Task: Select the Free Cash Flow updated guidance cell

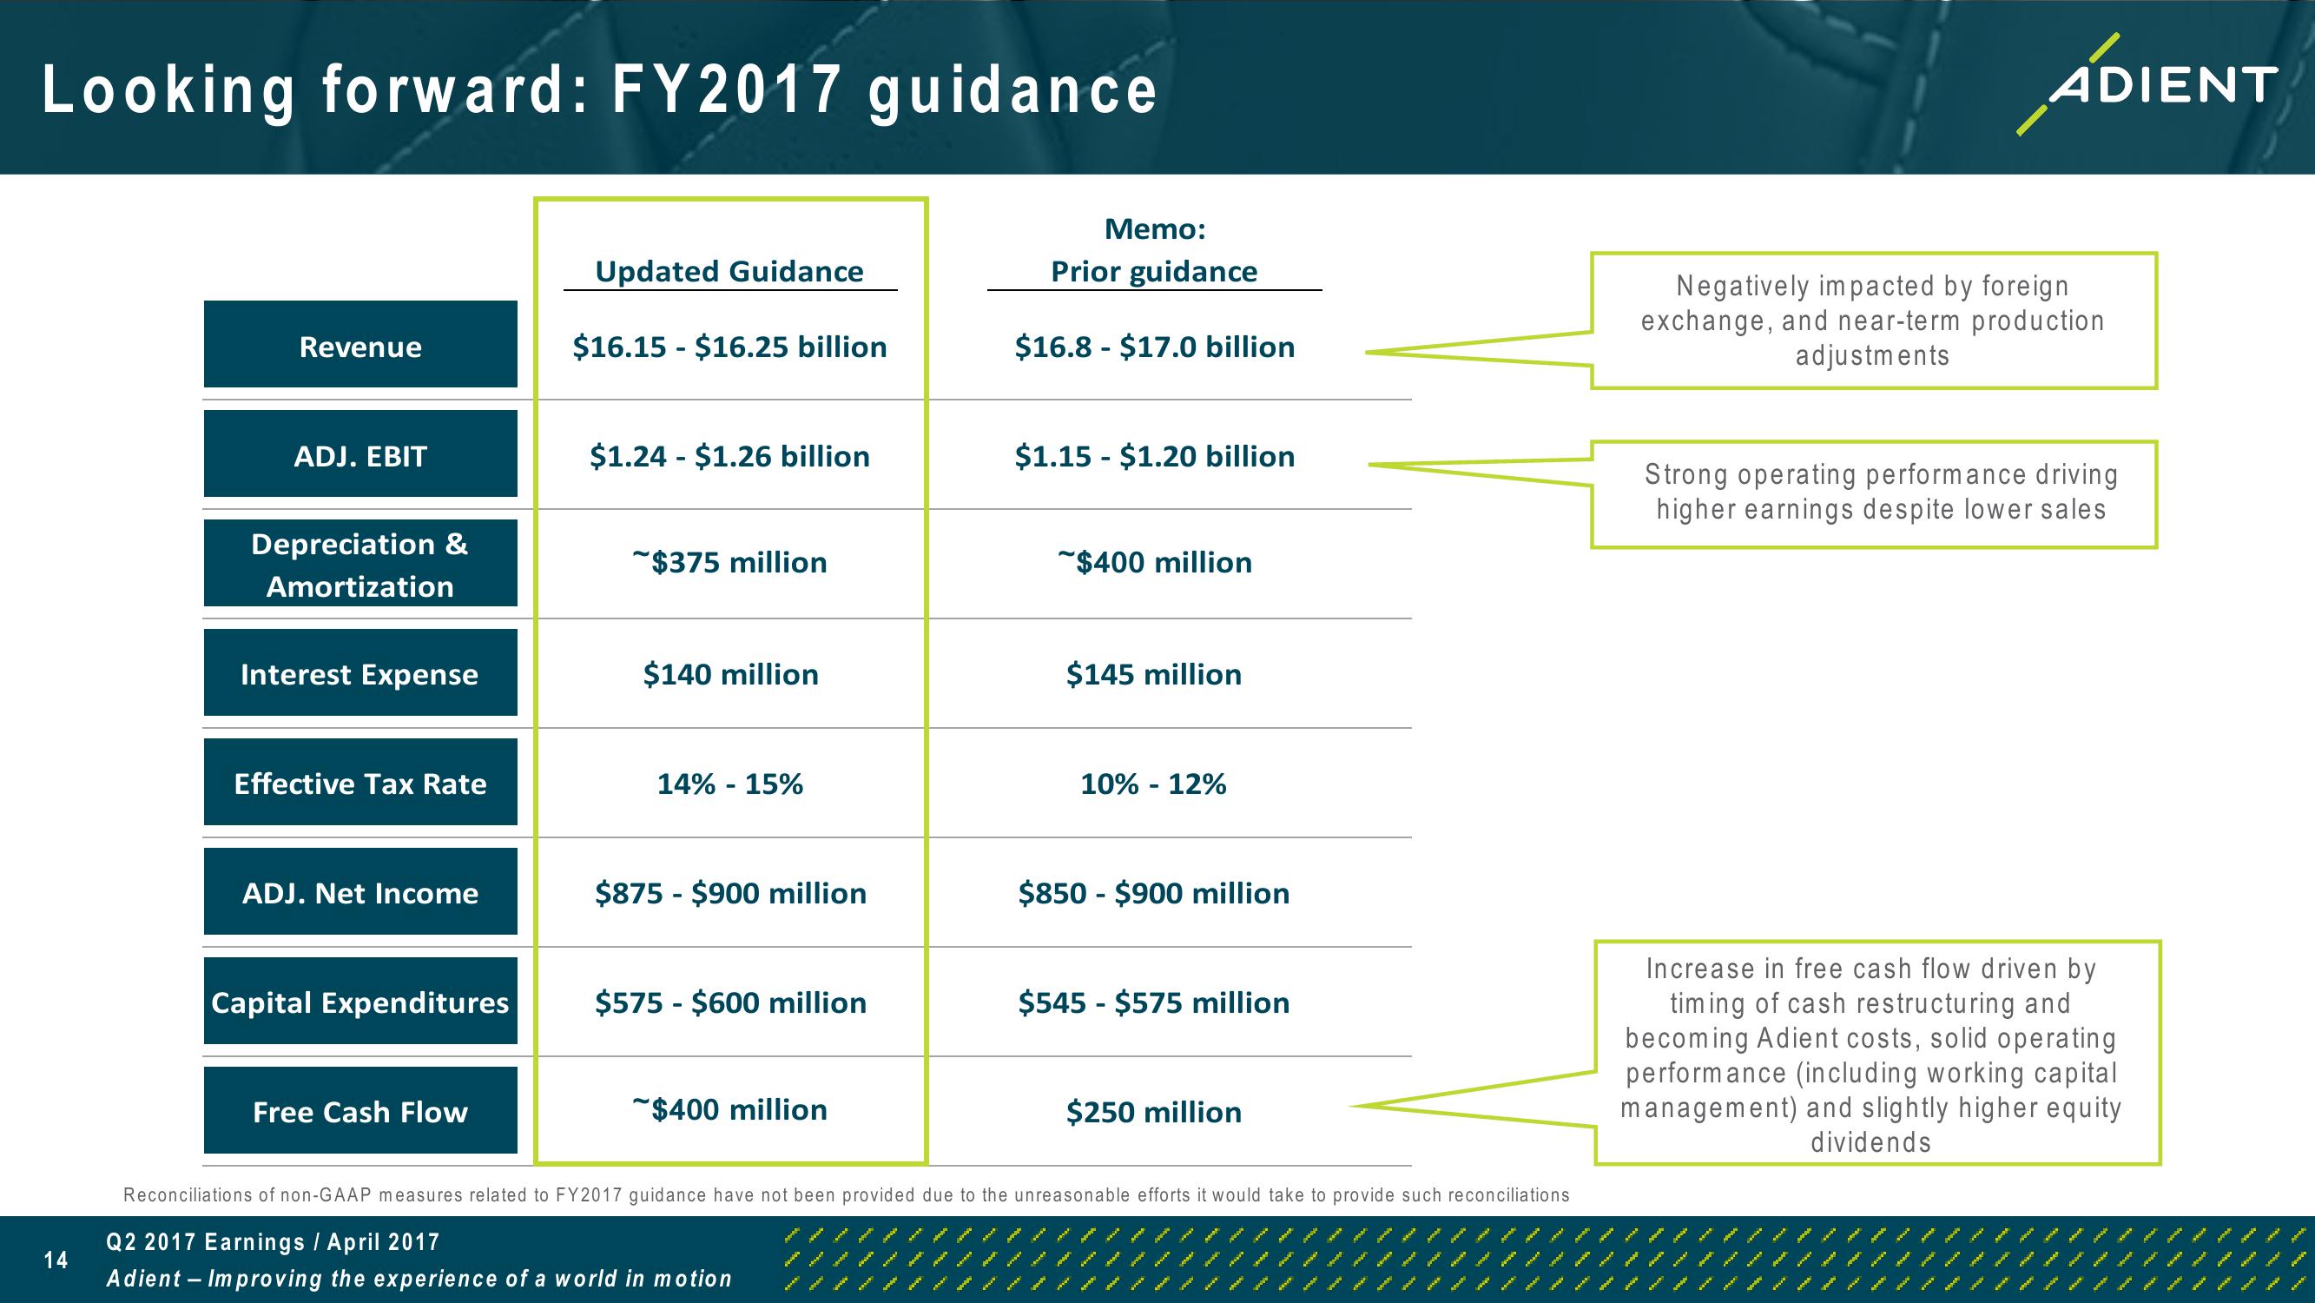Action: pos(704,1109)
